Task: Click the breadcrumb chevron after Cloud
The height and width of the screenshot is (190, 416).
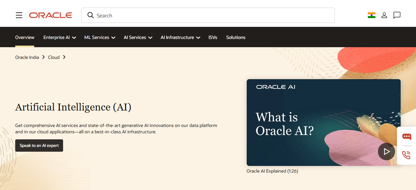Action: (64, 57)
